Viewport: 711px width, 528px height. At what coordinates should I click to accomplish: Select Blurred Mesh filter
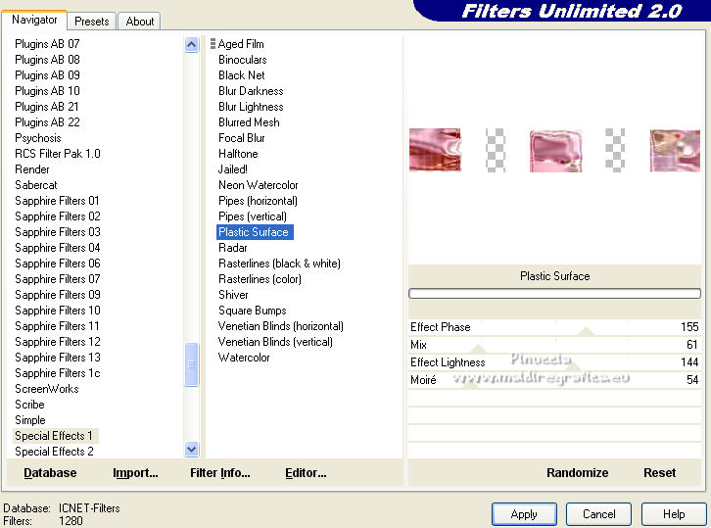coord(249,122)
